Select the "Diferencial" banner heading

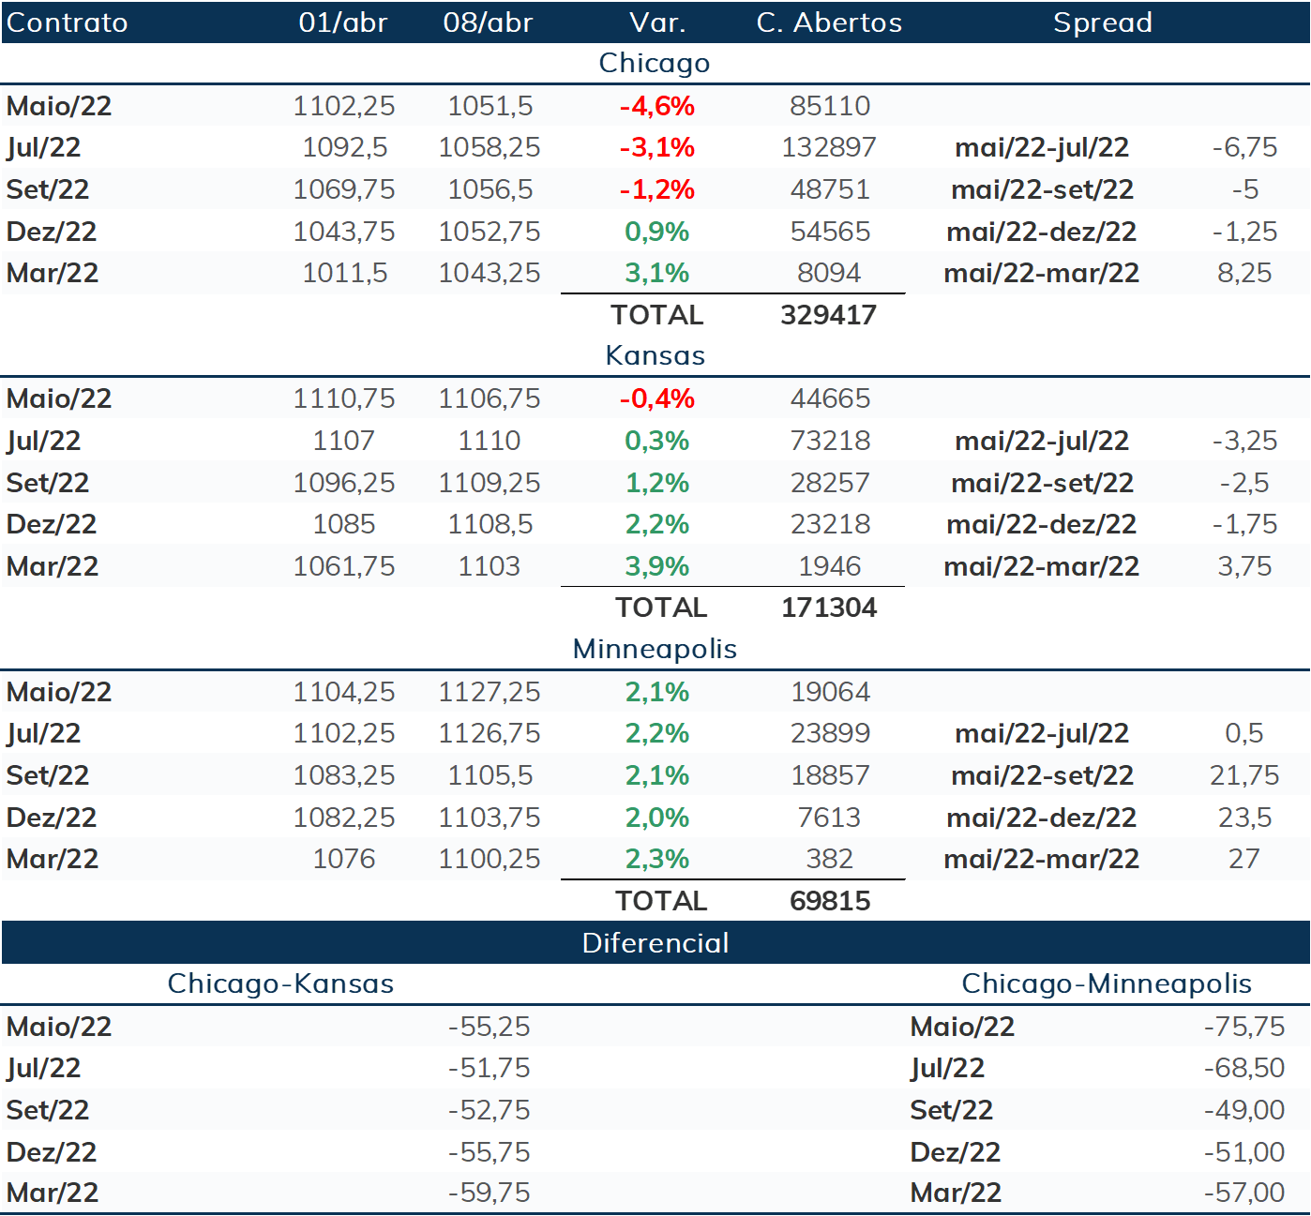(655, 943)
